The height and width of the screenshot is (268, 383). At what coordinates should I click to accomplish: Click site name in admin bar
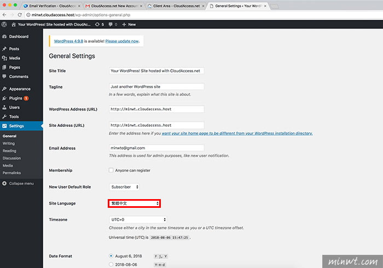point(54,25)
